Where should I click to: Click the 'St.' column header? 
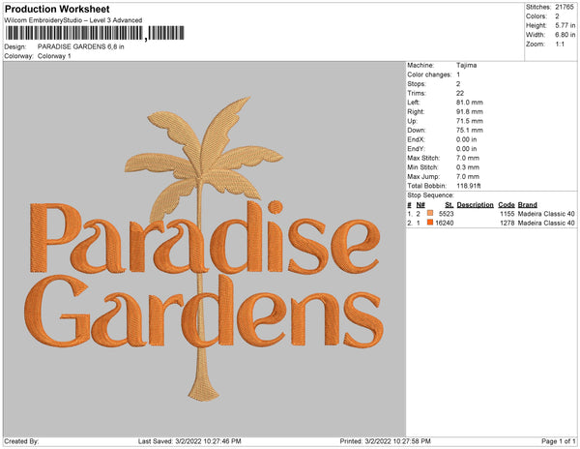tap(449, 205)
